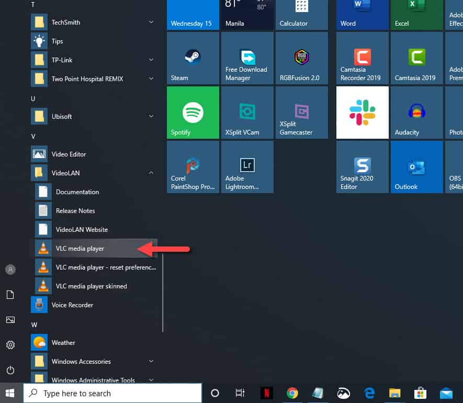The width and height of the screenshot is (463, 403).
Task: Open the Weather app in list
Action: click(x=93, y=343)
